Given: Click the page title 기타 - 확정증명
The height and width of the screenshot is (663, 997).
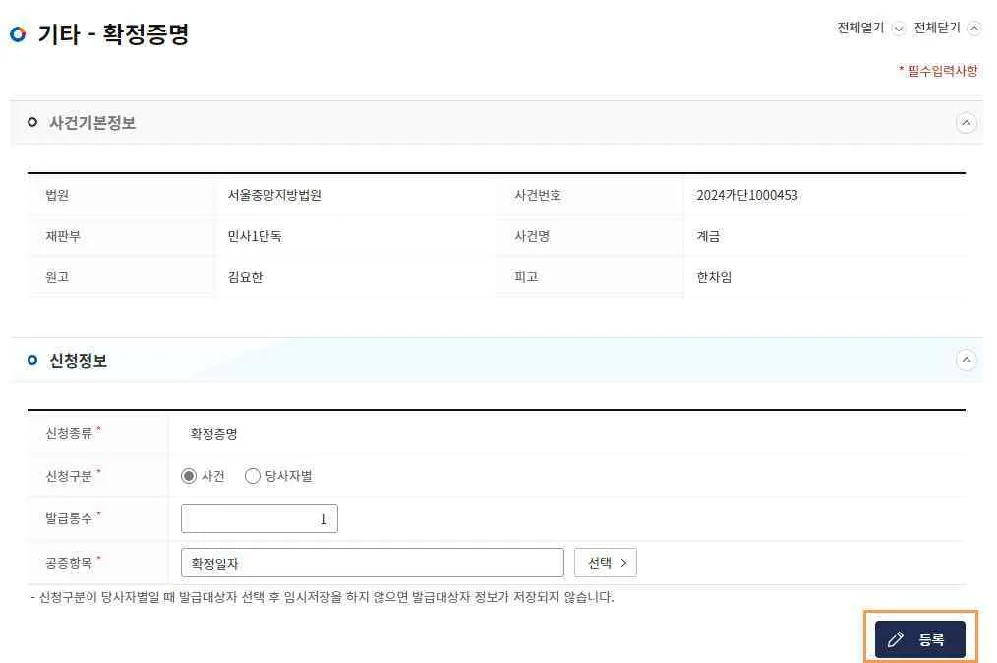Looking at the screenshot, I should click(x=113, y=33).
